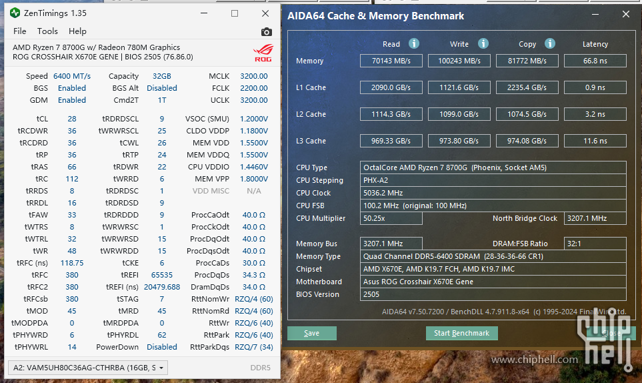Click the AMD Ryzen 7 8700G header text

point(96,47)
